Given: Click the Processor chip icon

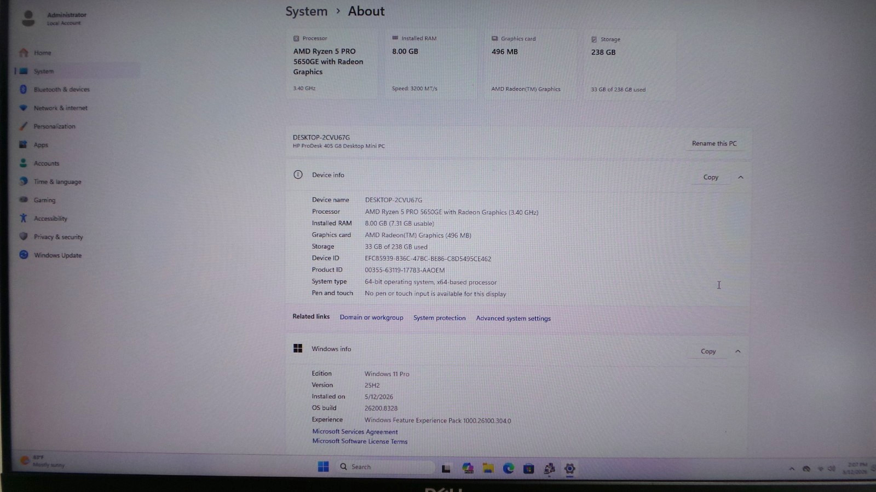Looking at the screenshot, I should tap(296, 38).
